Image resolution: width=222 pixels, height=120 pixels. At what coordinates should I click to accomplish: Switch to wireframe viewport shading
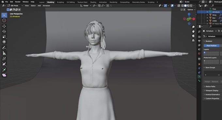[x=182, y=6]
